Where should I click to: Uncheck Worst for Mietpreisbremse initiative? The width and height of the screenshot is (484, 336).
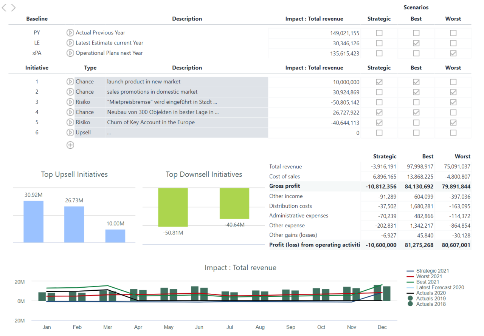coord(453,102)
